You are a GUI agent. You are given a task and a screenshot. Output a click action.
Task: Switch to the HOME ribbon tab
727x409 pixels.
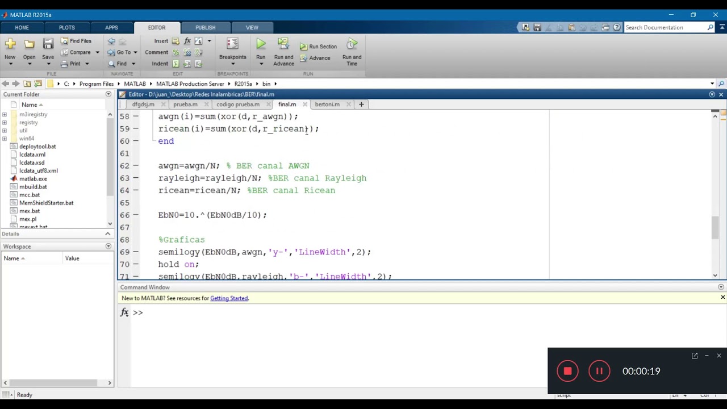[22, 27]
